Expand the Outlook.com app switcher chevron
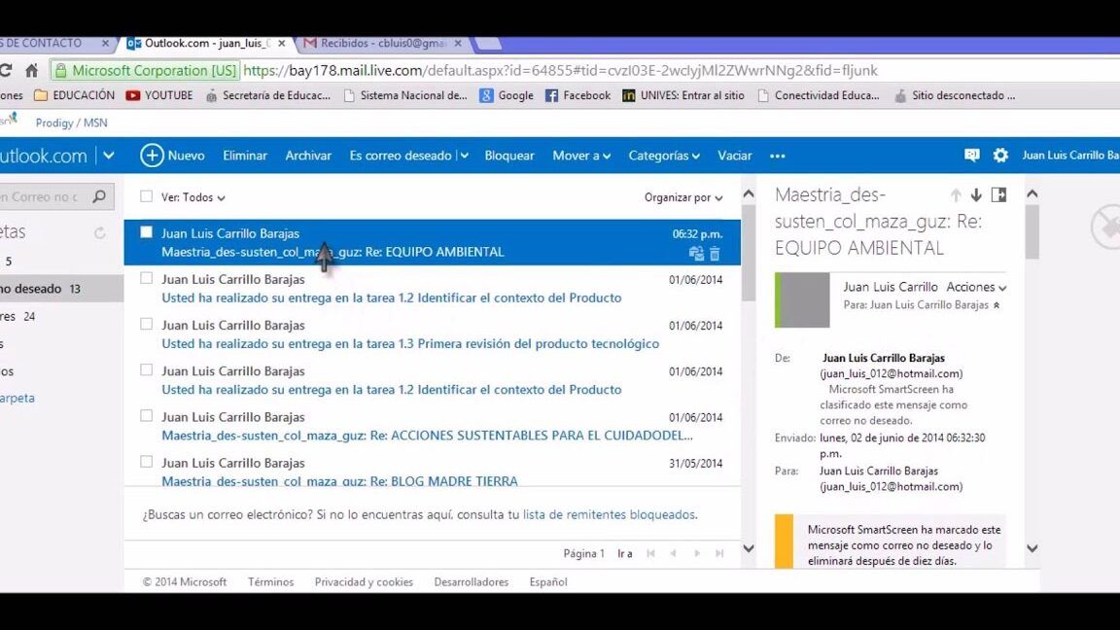The height and width of the screenshot is (630, 1120). point(109,155)
